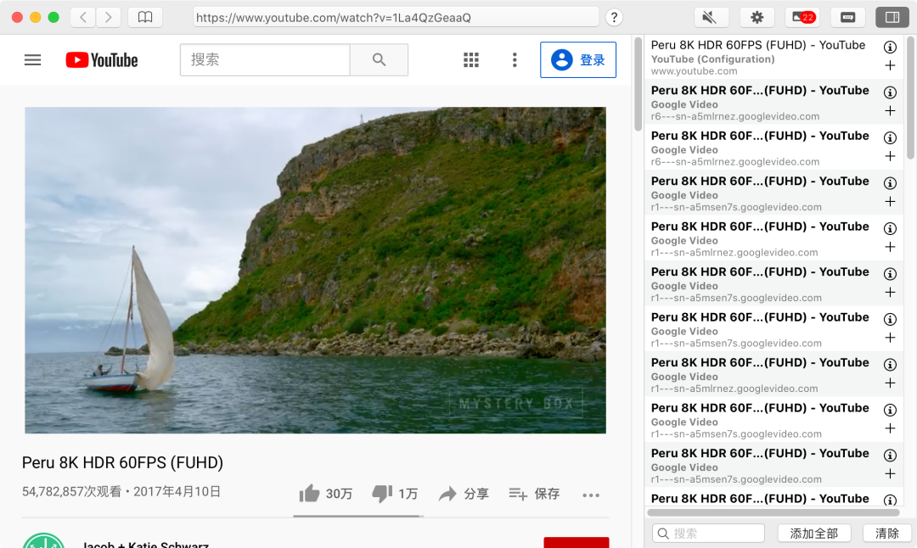Open the YouTube hamburger guide menu
The width and height of the screenshot is (917, 548).
[32, 60]
